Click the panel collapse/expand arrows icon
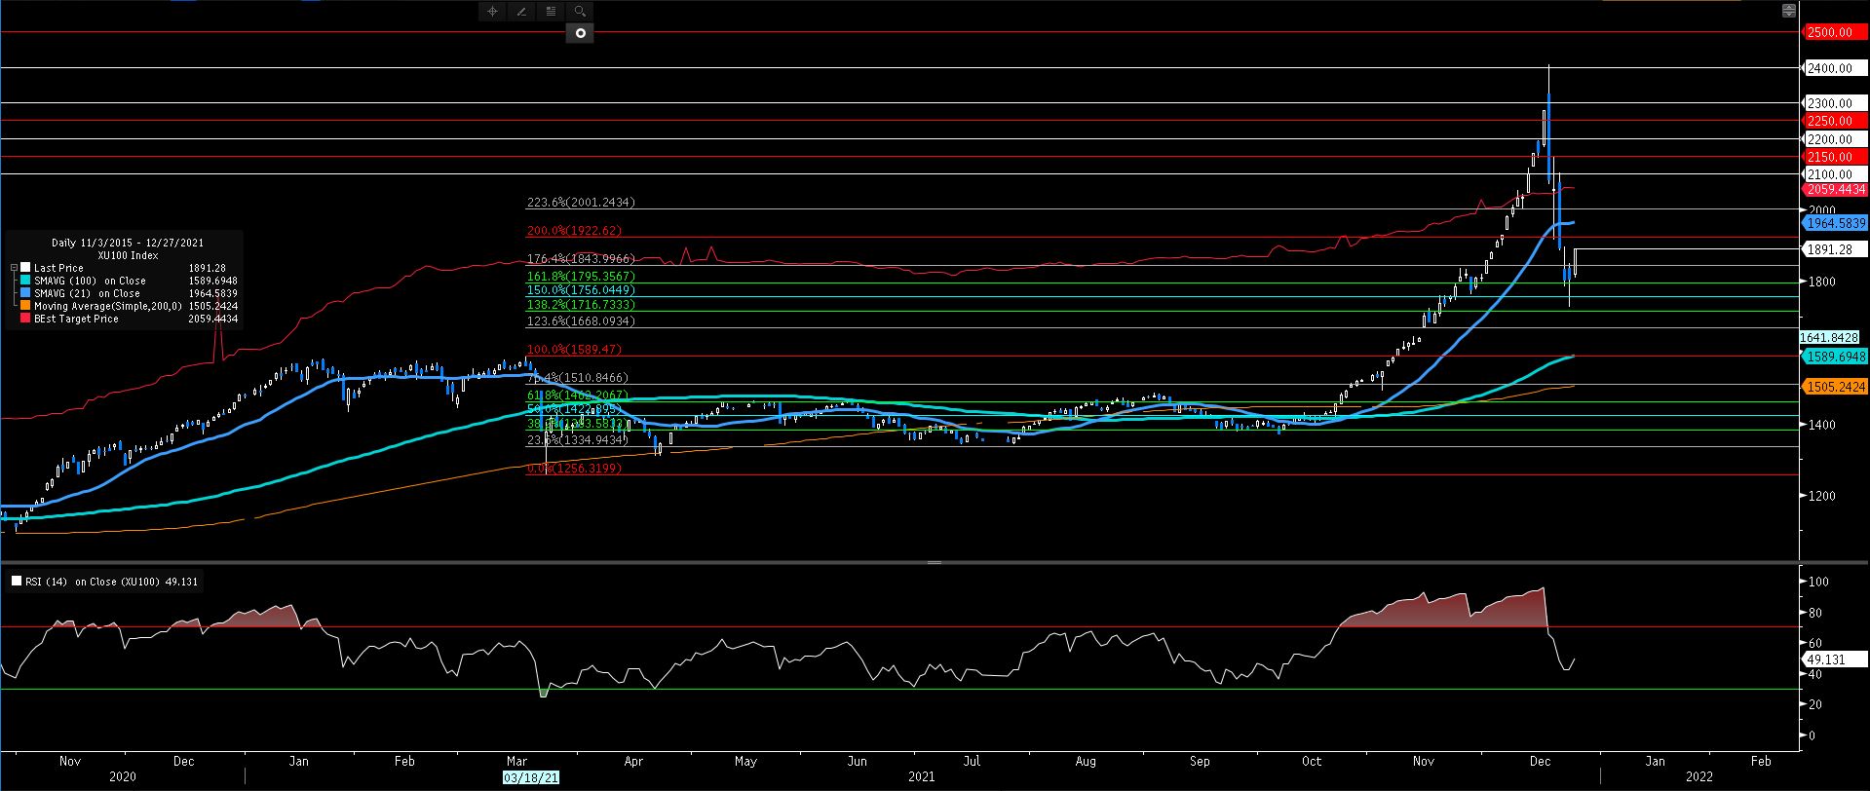The width and height of the screenshot is (1870, 791). click(1788, 12)
